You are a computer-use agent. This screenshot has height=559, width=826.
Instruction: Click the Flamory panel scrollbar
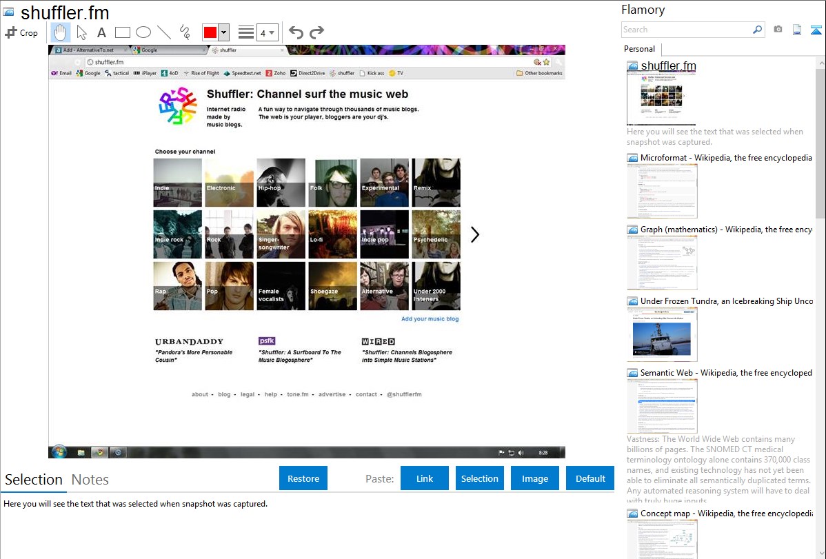(820, 142)
